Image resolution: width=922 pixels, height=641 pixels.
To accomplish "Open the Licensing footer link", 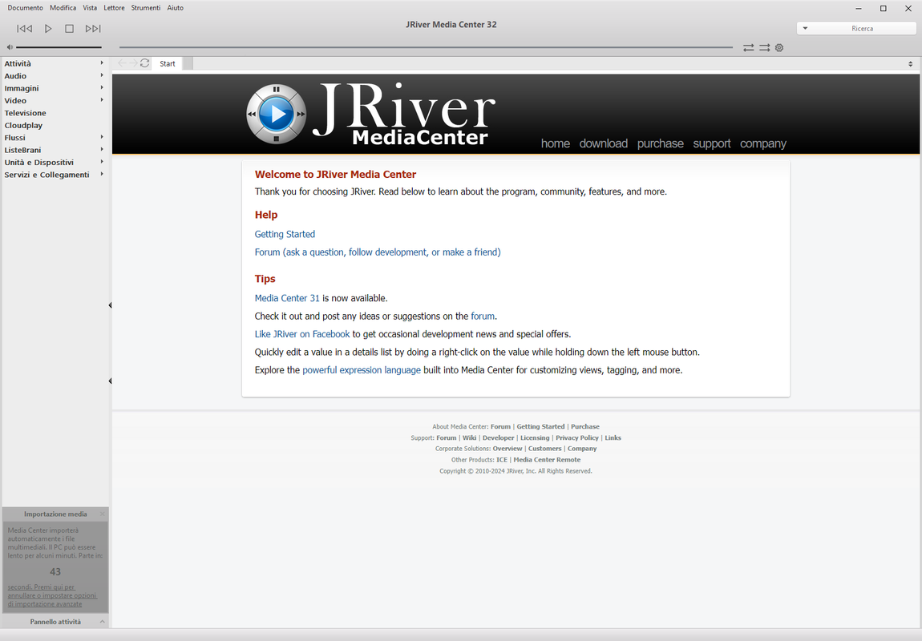I will pyautogui.click(x=535, y=437).
